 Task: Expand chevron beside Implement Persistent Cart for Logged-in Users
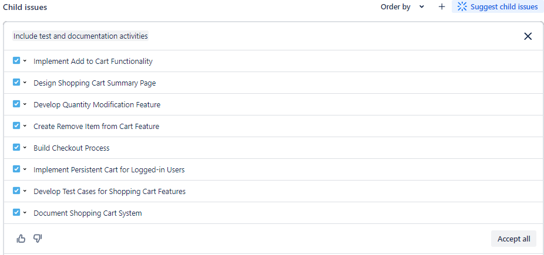25,169
